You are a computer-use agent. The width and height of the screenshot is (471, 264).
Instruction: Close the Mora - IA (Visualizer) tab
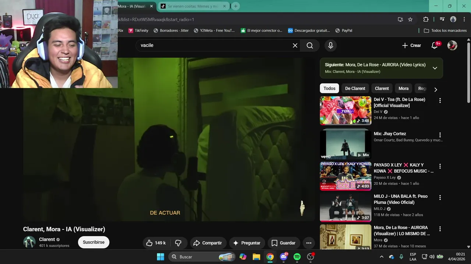pos(151,6)
